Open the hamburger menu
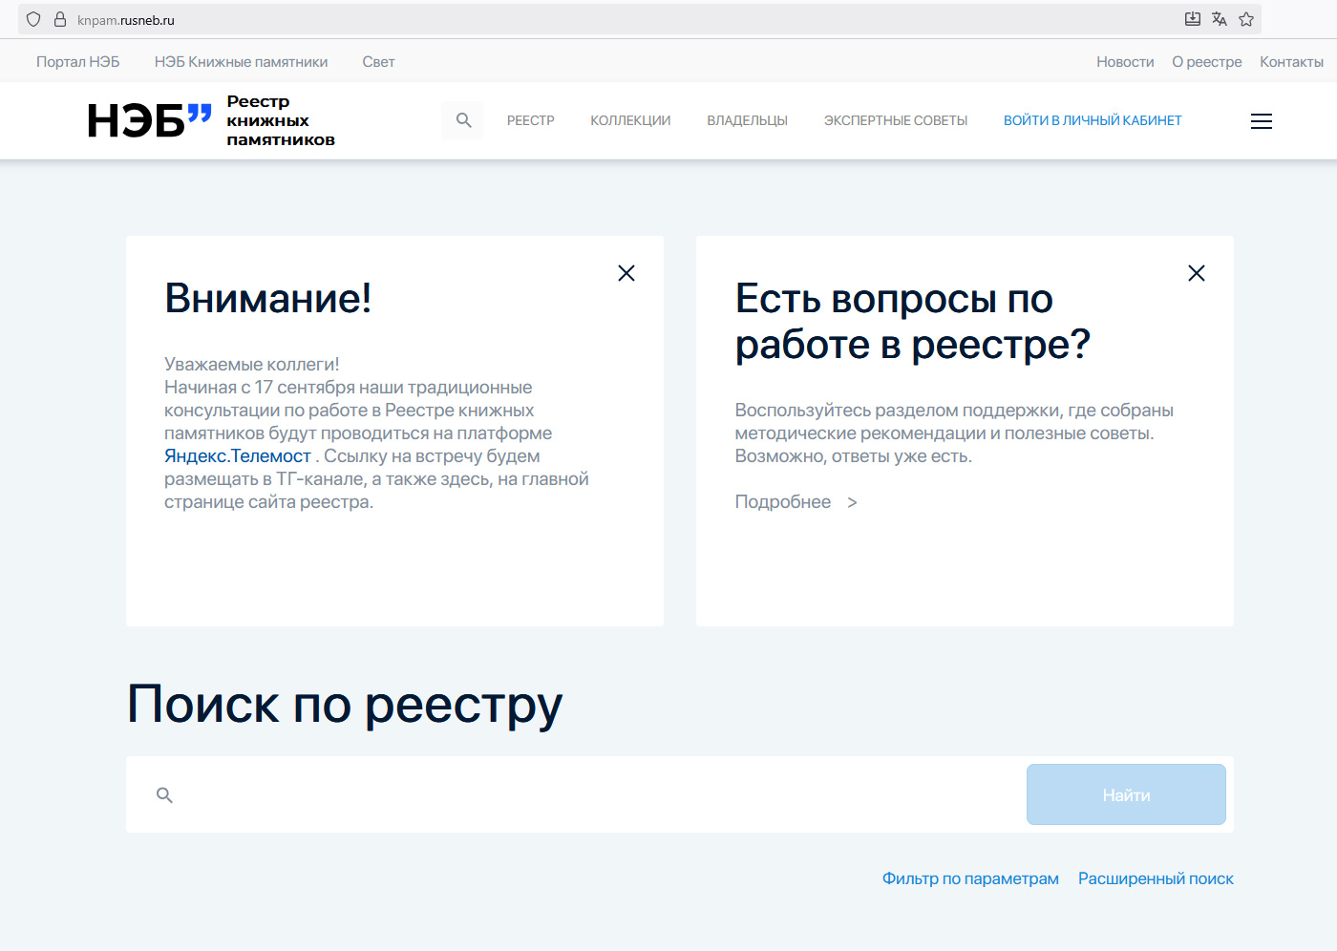 tap(1261, 121)
